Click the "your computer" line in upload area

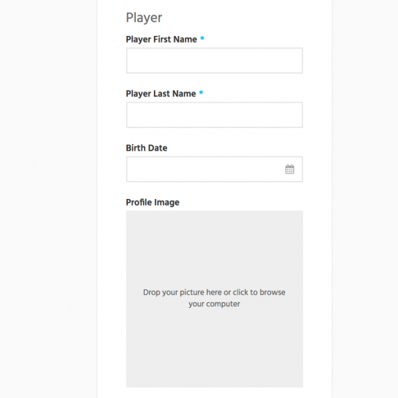pyautogui.click(x=214, y=304)
